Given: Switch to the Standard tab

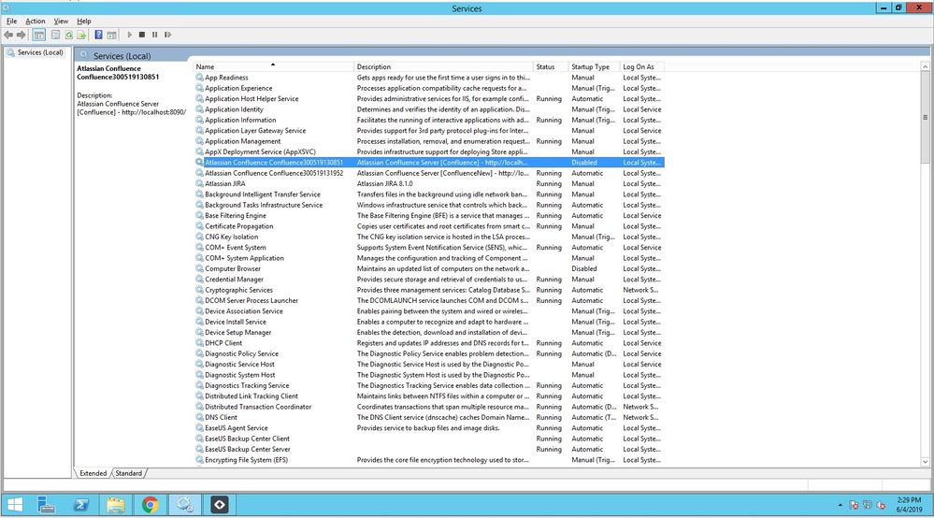Looking at the screenshot, I should [x=129, y=473].
